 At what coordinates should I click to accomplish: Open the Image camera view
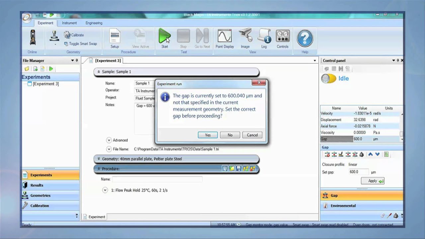245,39
